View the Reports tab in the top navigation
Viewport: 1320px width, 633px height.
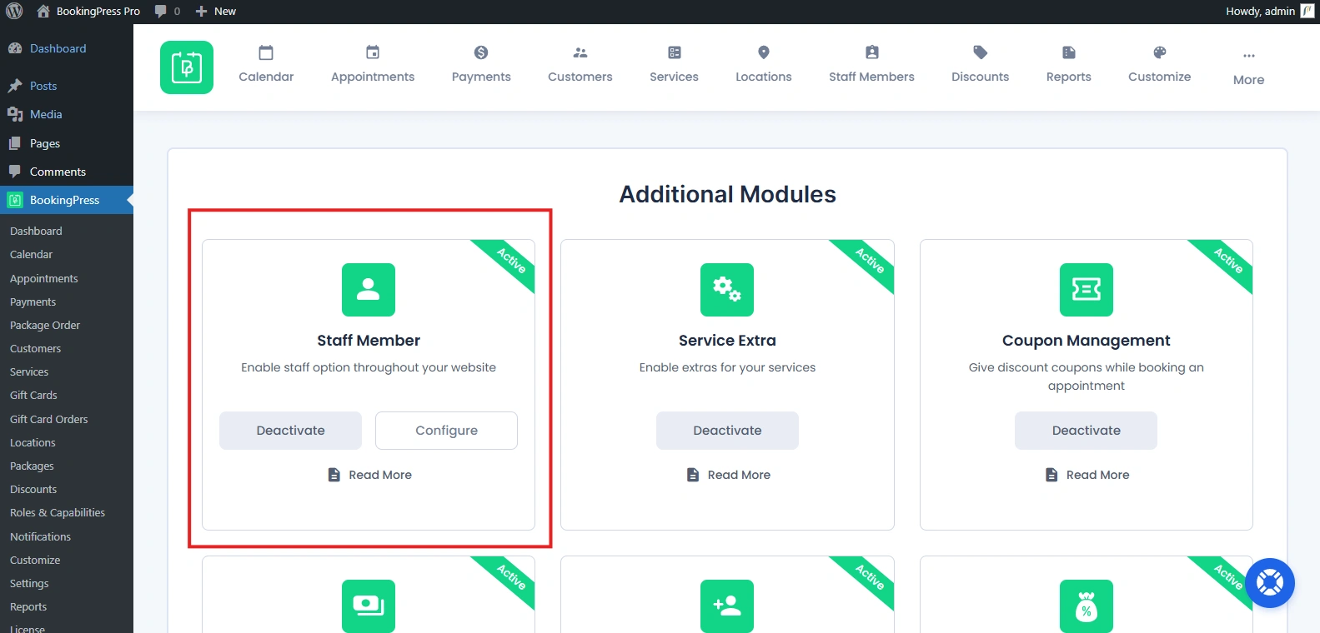(x=1069, y=65)
